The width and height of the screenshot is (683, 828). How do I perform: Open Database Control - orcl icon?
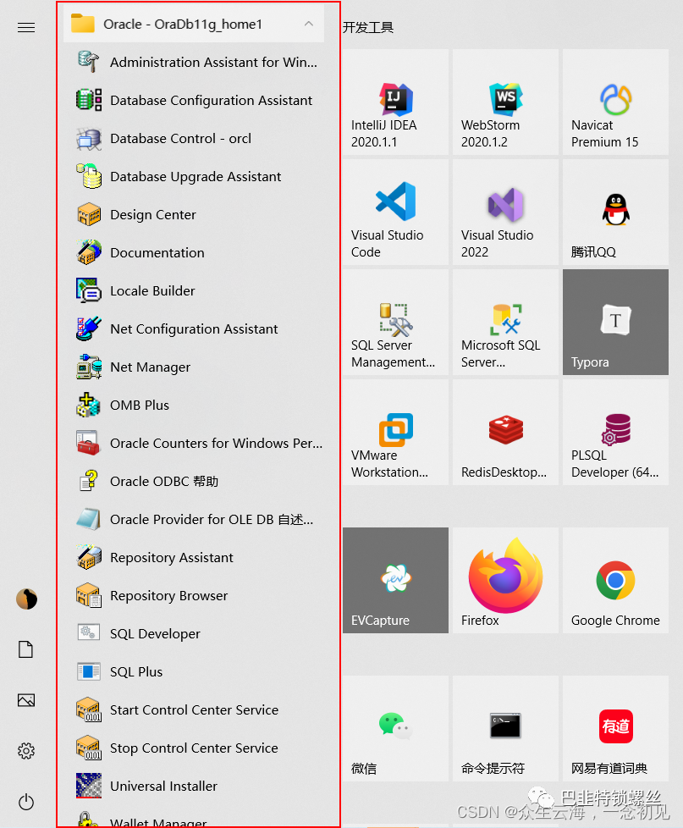point(89,138)
